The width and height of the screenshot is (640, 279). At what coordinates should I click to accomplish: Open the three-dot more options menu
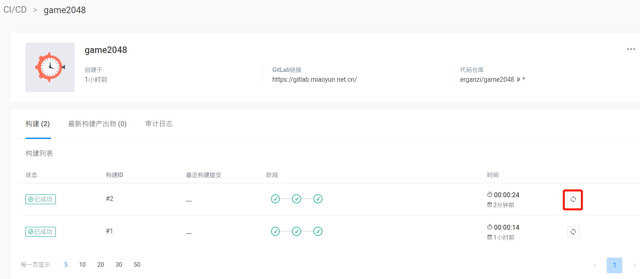coord(631,49)
